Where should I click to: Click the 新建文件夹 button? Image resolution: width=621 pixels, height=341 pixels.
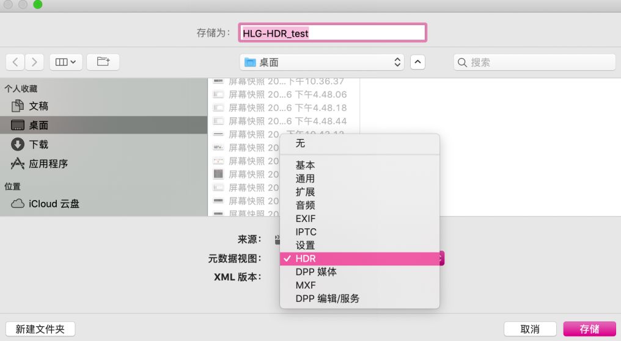40,329
